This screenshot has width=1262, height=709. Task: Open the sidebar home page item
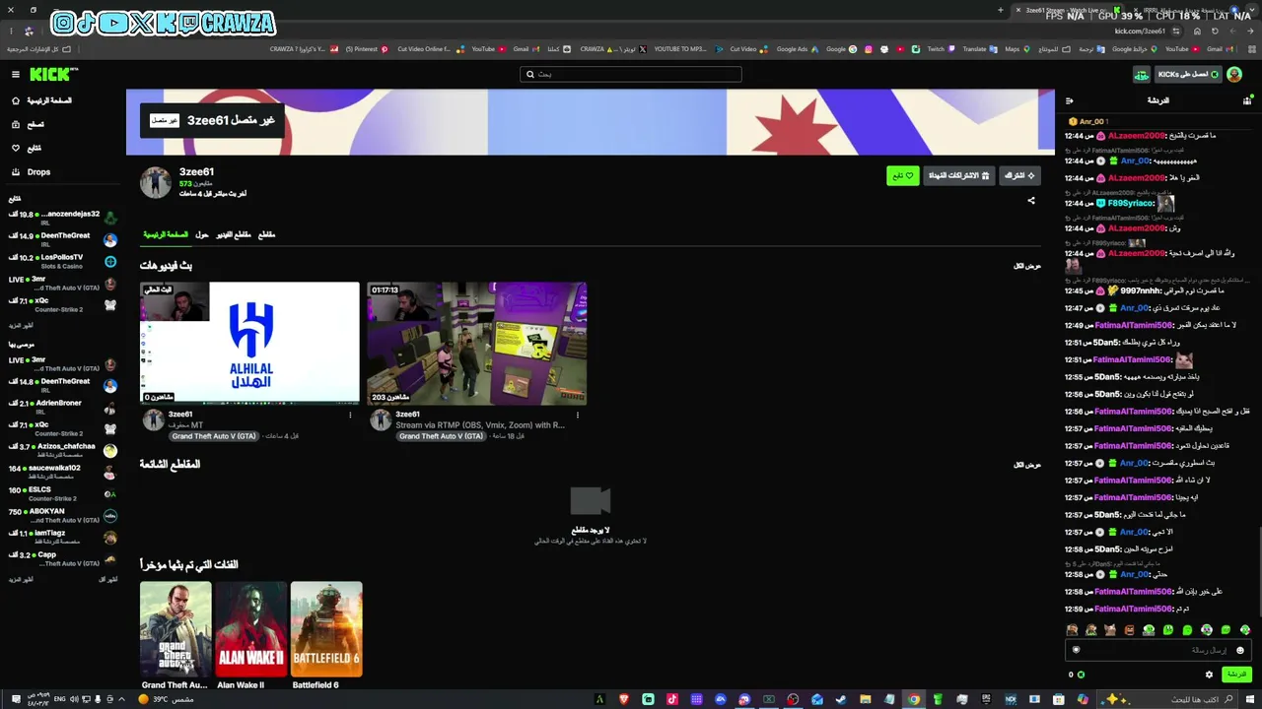40,100
